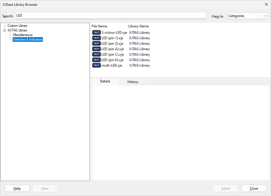Select Custom Library in the tree
The image size is (271, 196).
[x=18, y=26]
